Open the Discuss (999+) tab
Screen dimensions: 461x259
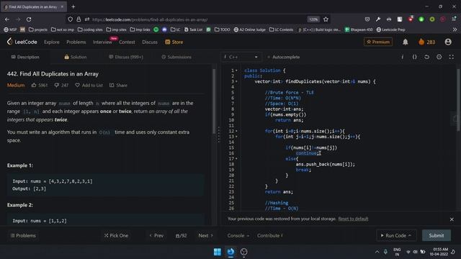126,57
